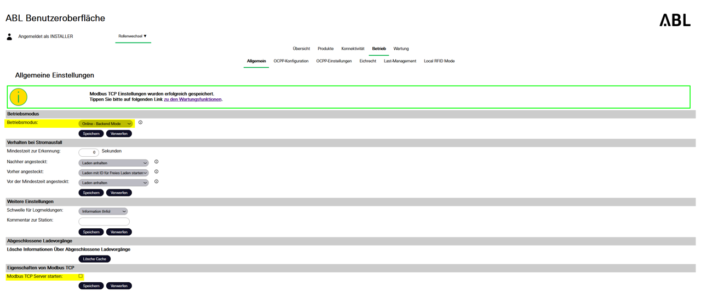Switch to the OCPP-Konfiguration tab

(291, 61)
